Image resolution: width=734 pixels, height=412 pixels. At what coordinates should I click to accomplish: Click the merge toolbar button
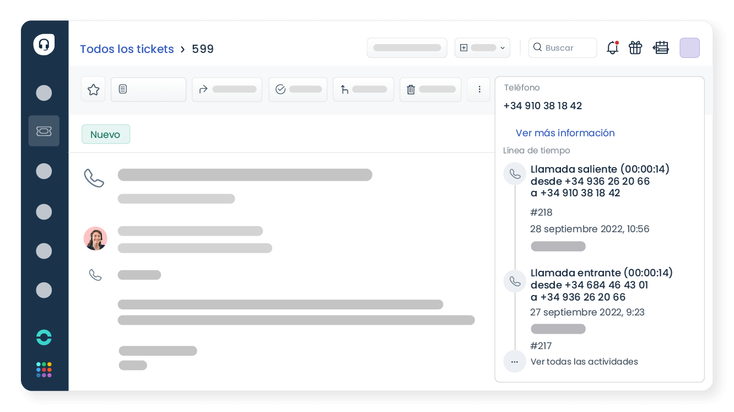coord(363,89)
